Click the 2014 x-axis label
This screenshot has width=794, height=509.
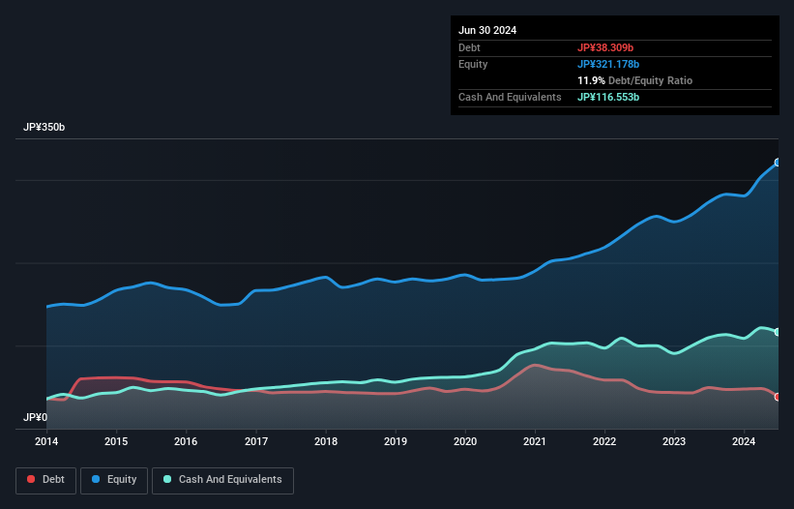pos(46,442)
